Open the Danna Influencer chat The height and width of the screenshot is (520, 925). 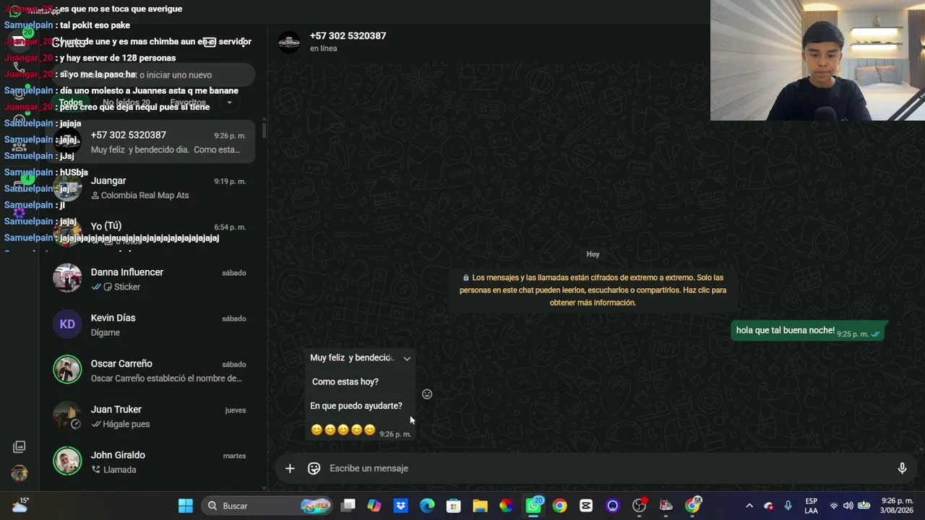pos(150,279)
